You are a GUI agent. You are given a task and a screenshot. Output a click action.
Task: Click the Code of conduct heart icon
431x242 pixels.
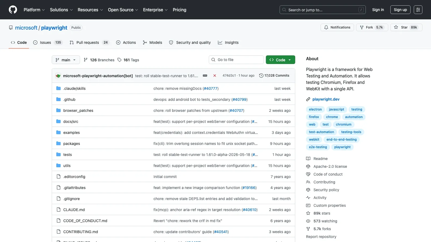308,174
